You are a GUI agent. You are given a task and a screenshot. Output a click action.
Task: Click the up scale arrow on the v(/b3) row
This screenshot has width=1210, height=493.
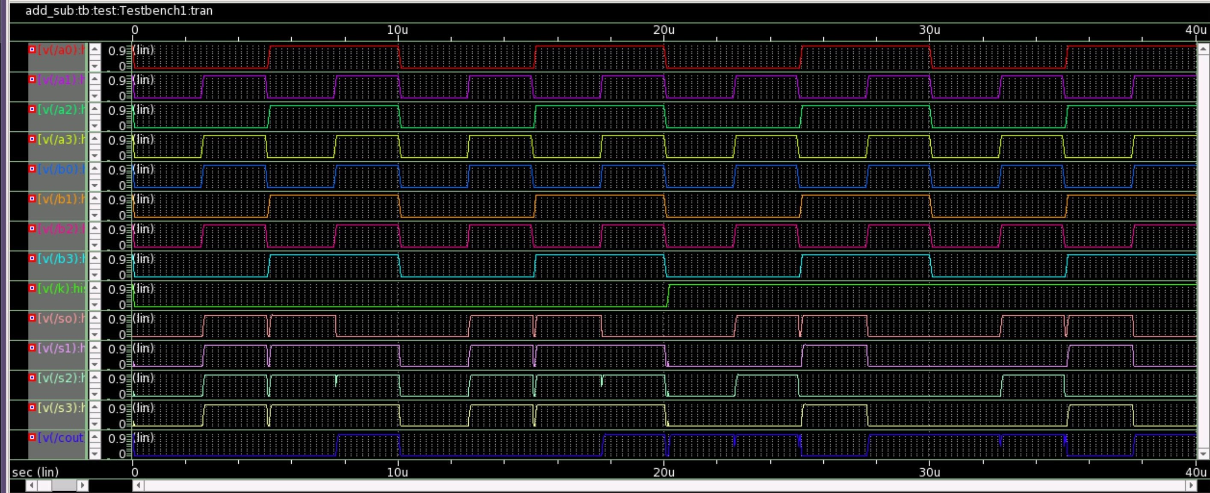click(x=95, y=257)
